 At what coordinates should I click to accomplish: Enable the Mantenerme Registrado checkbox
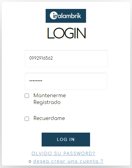[27, 96]
